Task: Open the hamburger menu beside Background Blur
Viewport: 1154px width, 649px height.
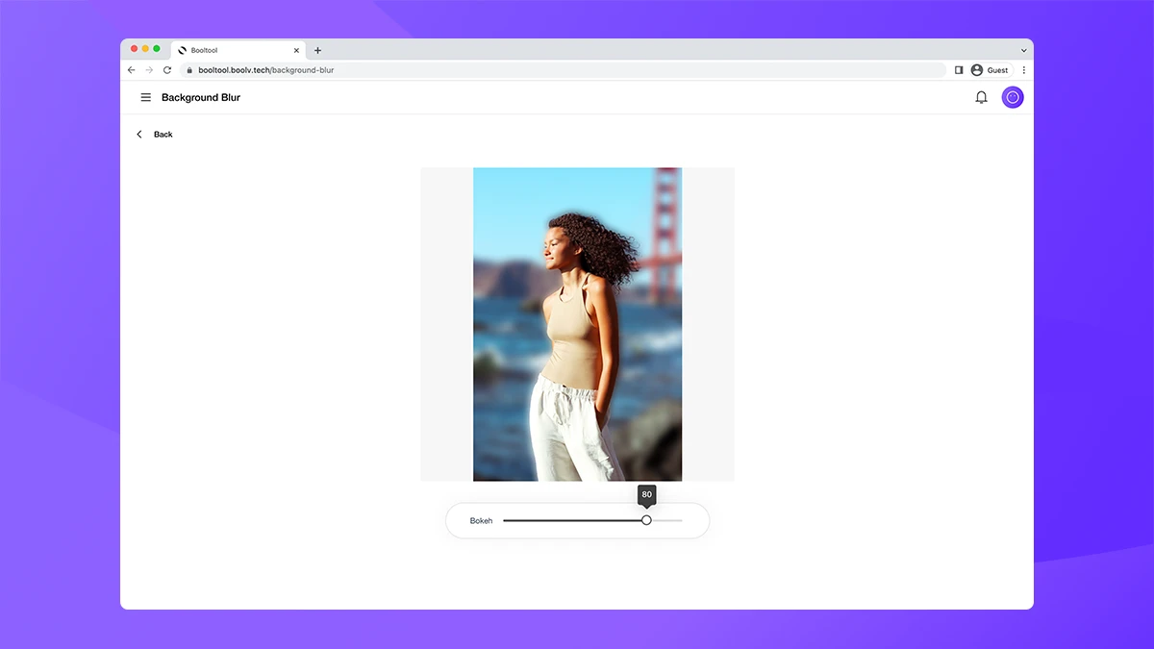Action: click(x=146, y=97)
